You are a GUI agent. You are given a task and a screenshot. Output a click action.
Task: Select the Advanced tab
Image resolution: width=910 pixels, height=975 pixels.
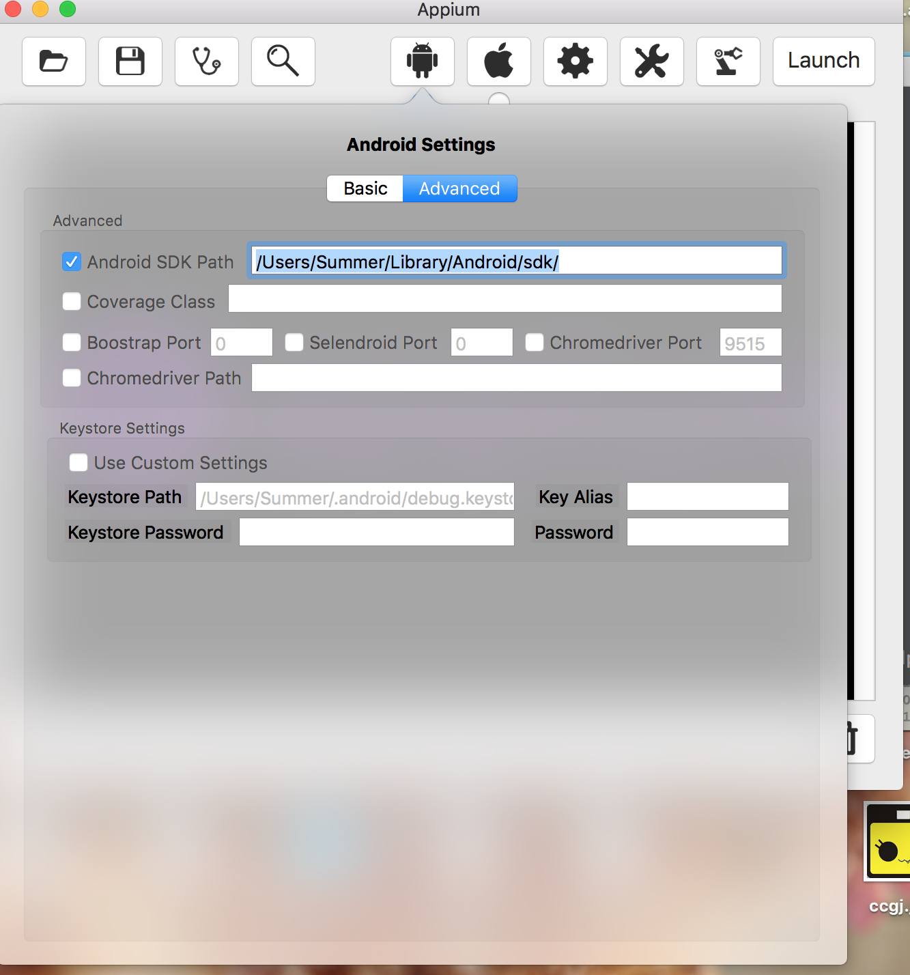pyautogui.click(x=459, y=188)
